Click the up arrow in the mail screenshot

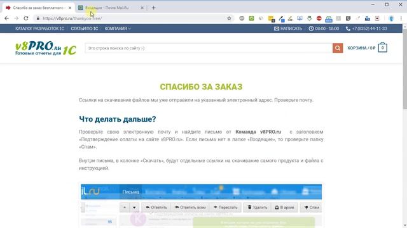coord(125,207)
